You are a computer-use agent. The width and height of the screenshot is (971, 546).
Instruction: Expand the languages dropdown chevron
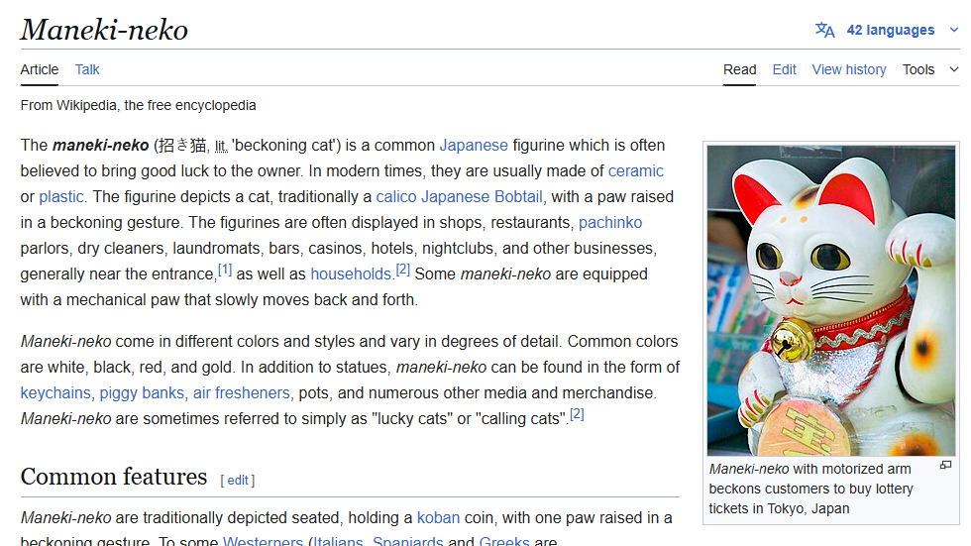[953, 30]
